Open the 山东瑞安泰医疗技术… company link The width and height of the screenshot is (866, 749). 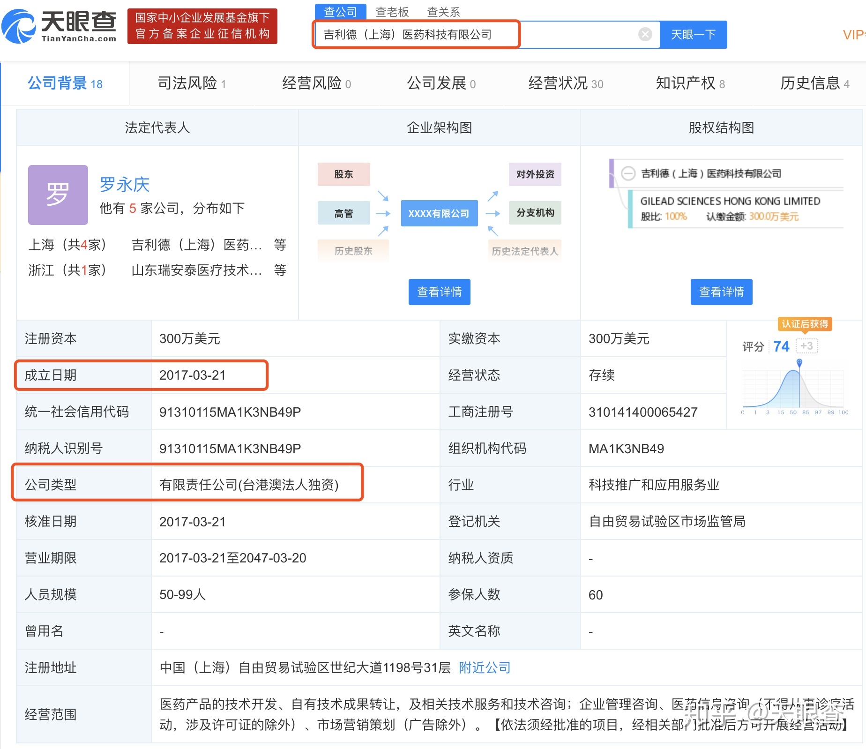(x=197, y=270)
